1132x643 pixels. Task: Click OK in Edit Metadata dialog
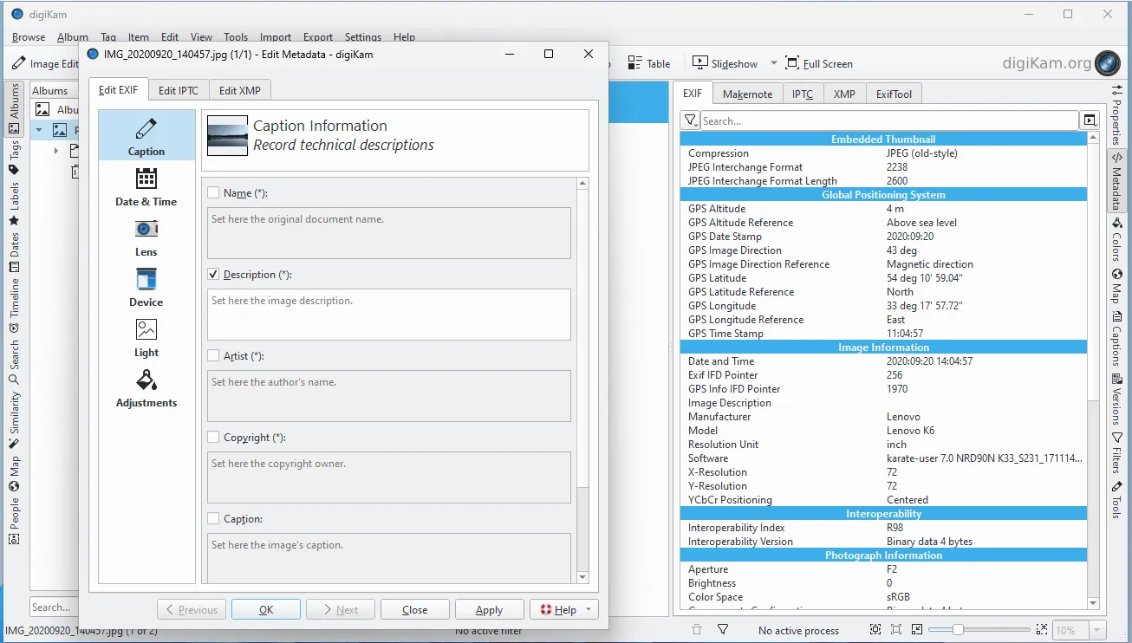266,609
